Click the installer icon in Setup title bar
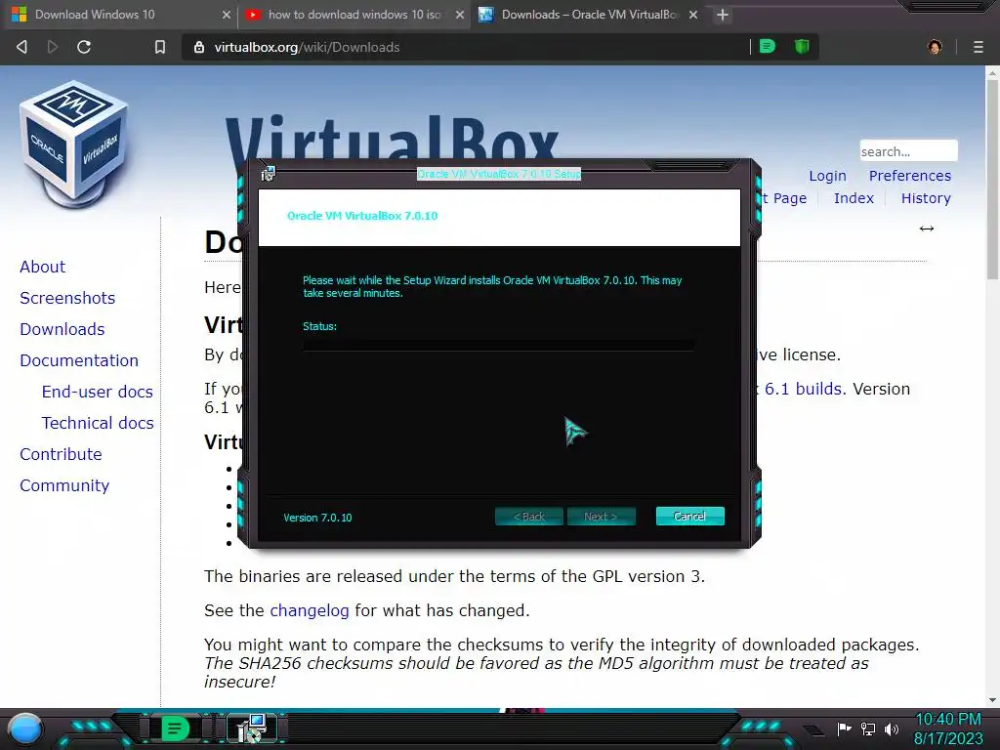Viewport: 1000px width, 750px height. tap(268, 173)
